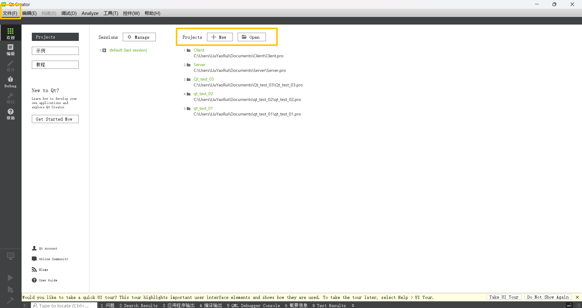The width and height of the screenshot is (582, 308).
Task: Open the 帮助(H) menu
Action: (152, 13)
